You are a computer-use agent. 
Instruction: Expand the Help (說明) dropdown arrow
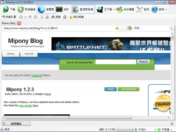coord(166,10)
